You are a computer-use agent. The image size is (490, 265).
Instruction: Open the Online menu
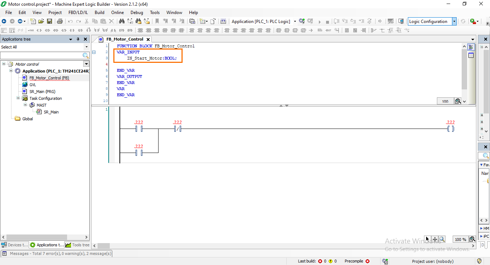(x=117, y=12)
